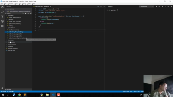The height and width of the screenshot is (97, 173).
Task: Close the terminal panel
Action: coord(171,6)
